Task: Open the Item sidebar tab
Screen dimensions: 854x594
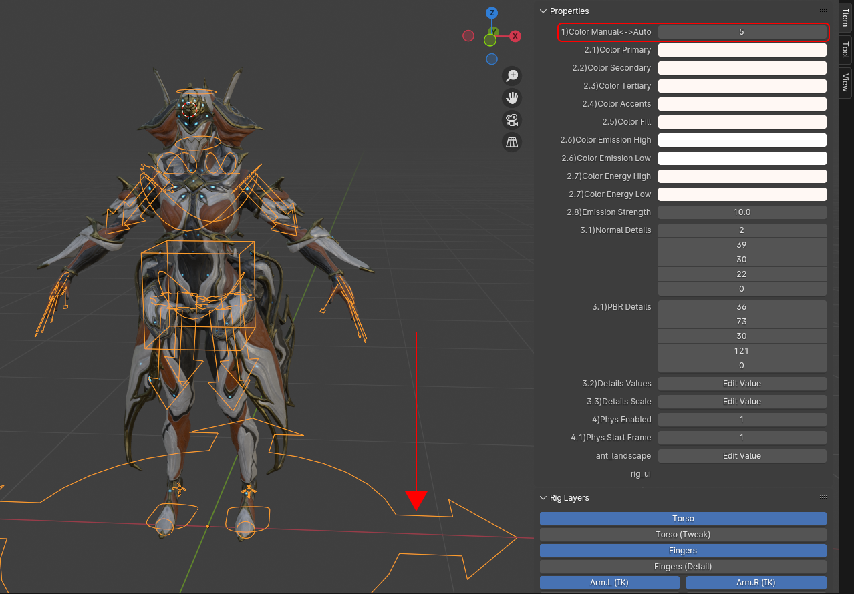Action: pos(845,18)
